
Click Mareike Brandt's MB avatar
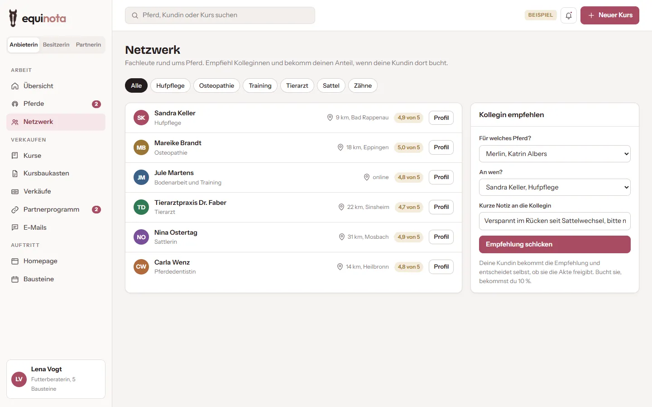tap(141, 147)
